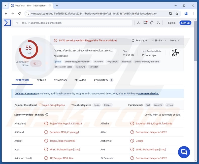Viewport: 199px width, 164px height.
Task: Click the Reanalyze button
Action: tap(139, 41)
